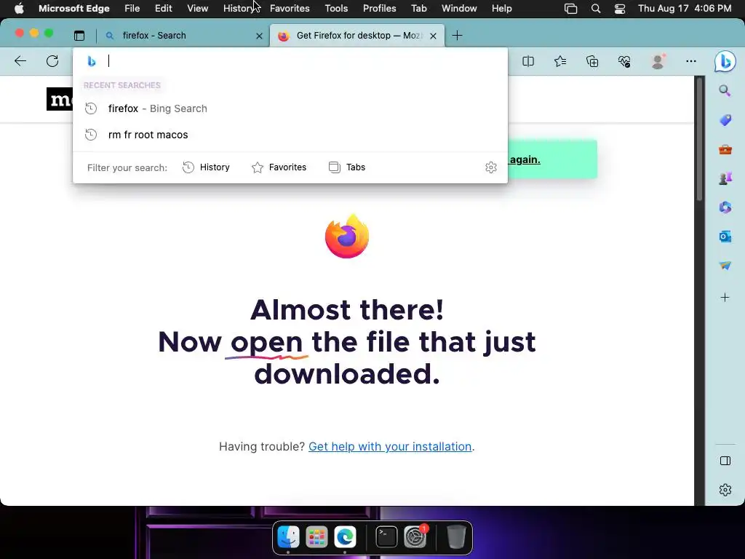Screen dimensions: 745x559
Task: Select Get Firefox for desktop tab
Action: pos(357,36)
